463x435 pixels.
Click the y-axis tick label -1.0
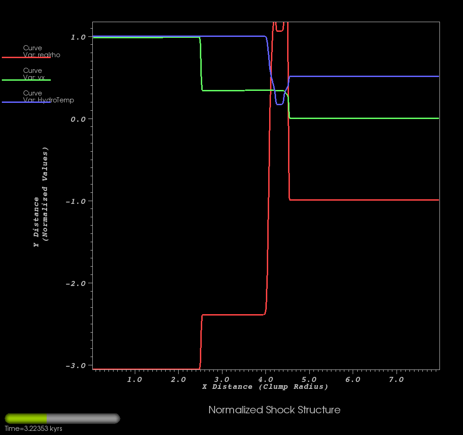coord(75,201)
